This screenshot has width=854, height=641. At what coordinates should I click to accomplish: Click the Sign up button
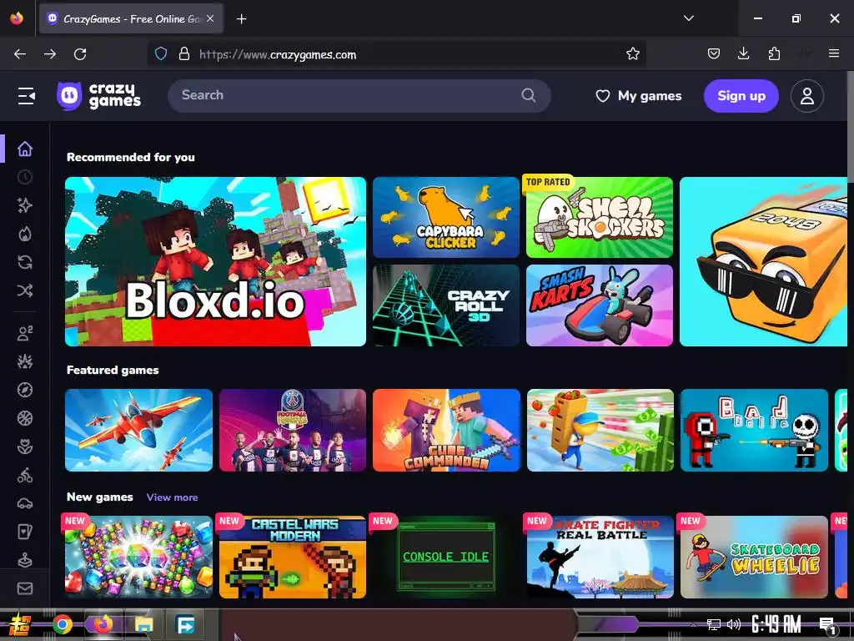741,96
